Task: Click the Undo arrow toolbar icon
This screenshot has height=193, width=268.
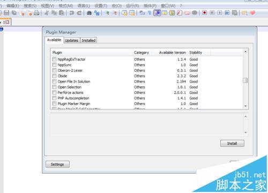Action: click(x=71, y=13)
